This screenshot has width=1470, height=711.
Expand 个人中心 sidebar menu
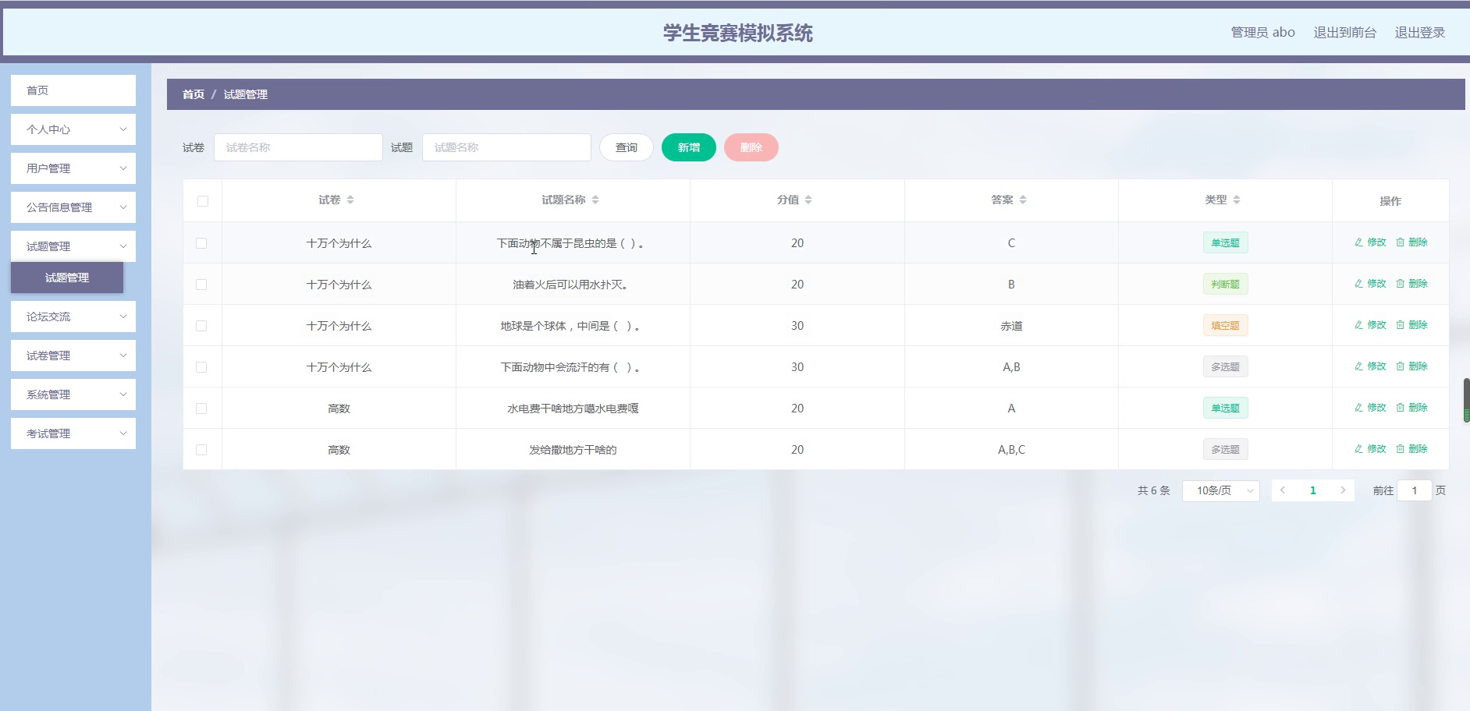[x=73, y=129]
